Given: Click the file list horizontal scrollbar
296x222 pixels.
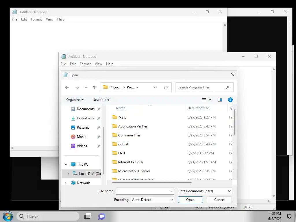Looking at the screenshot, I should (152, 183).
